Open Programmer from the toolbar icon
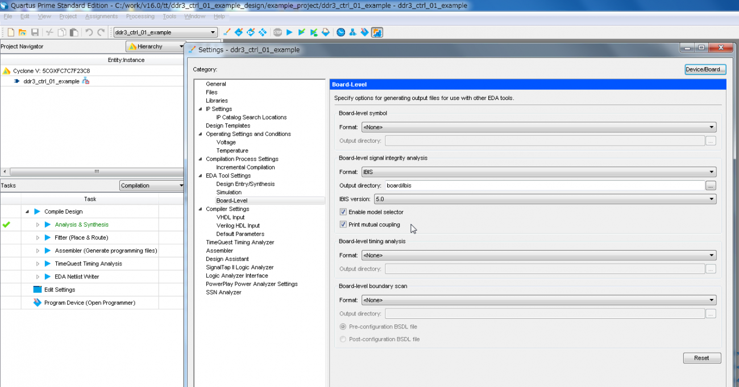This screenshot has height=387, width=739. (364, 32)
